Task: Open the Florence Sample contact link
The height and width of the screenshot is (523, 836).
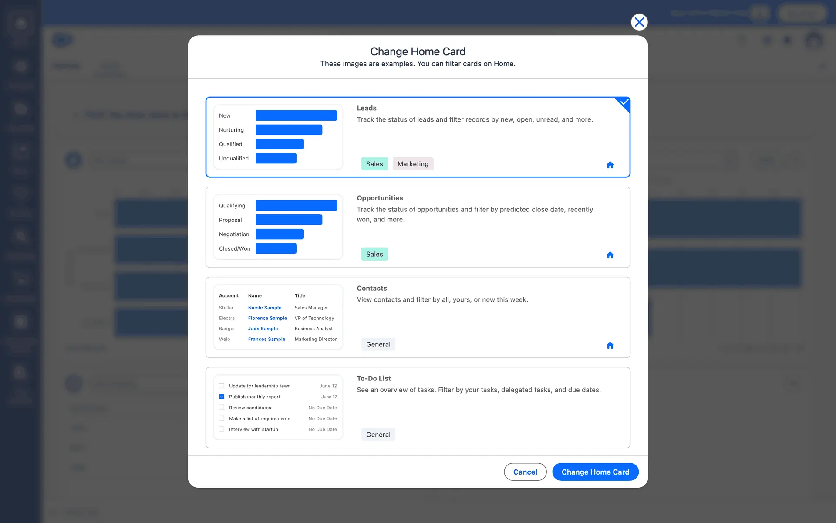Action: tap(267, 318)
